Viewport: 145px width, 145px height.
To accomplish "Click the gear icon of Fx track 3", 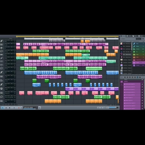I will point(1,48).
